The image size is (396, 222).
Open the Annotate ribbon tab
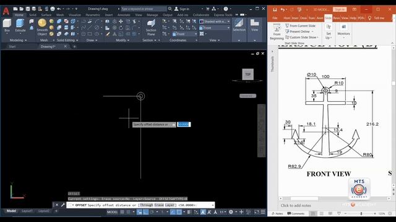pos(124,15)
